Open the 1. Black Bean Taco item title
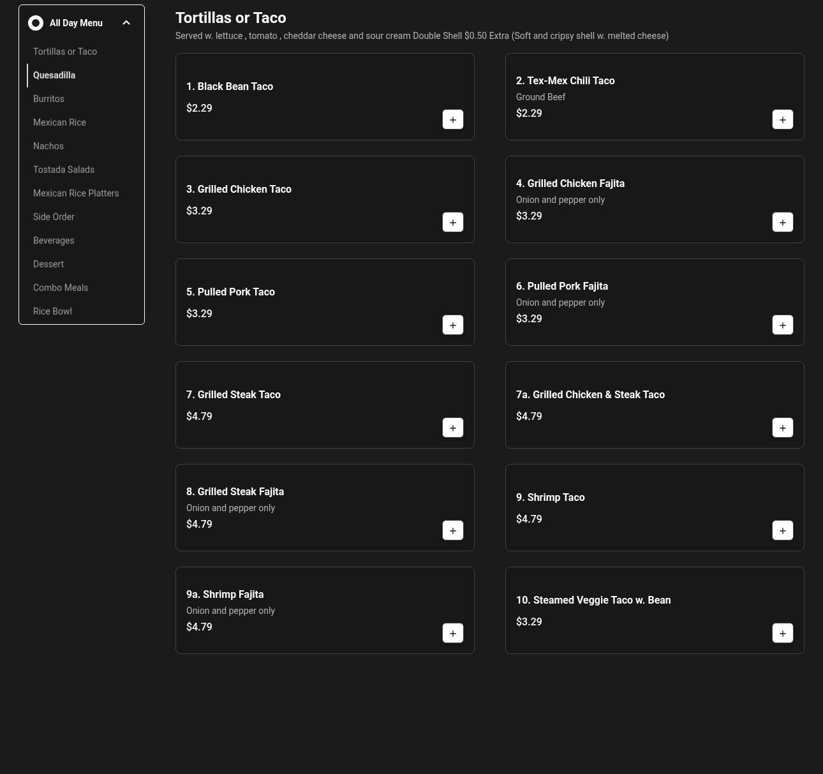The width and height of the screenshot is (823, 774). point(230,87)
